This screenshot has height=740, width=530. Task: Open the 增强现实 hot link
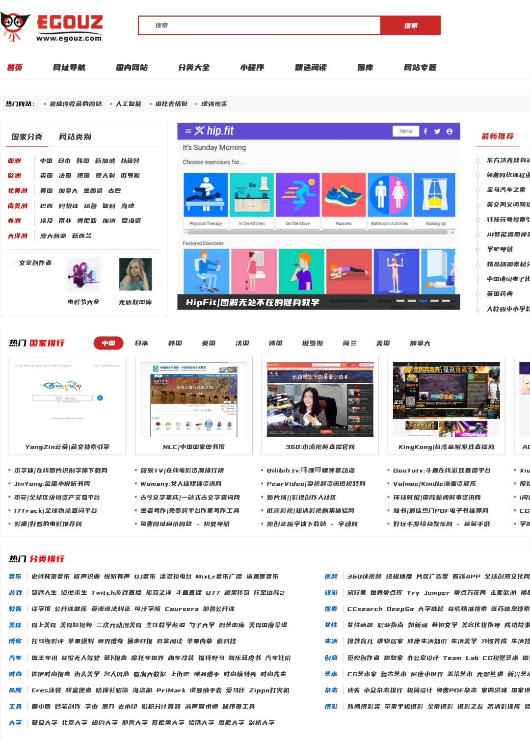[x=214, y=104]
